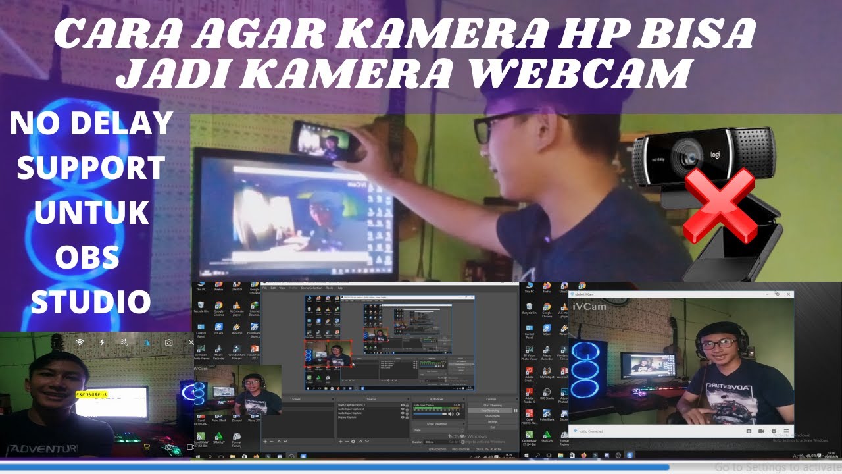Click Settings in OBS Controls

click(493, 422)
